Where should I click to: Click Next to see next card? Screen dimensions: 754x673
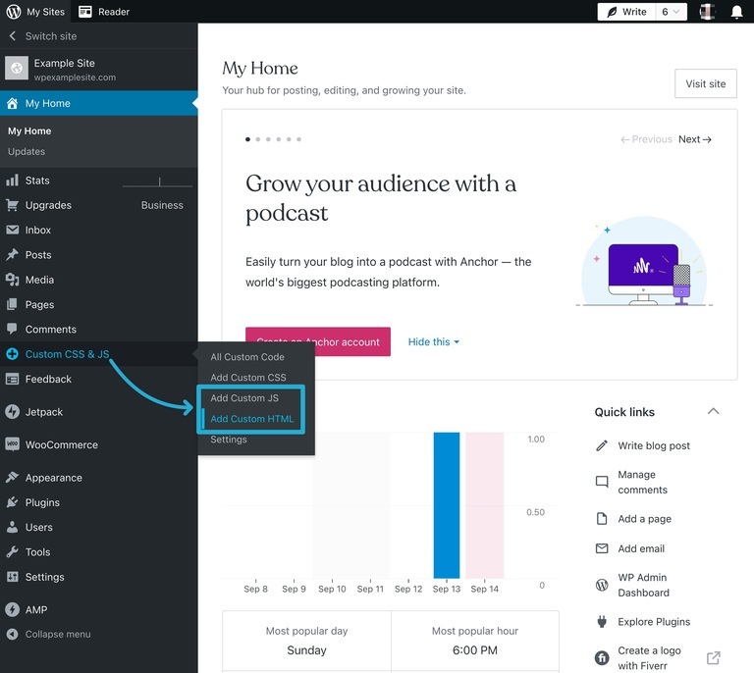click(695, 139)
